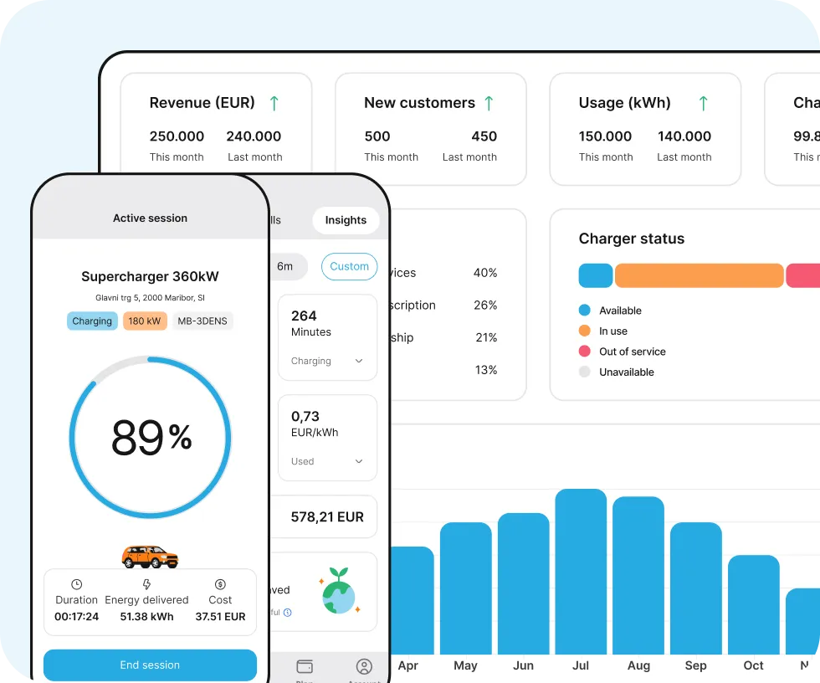
Task: Select the Custom time range chip
Action: point(349,266)
